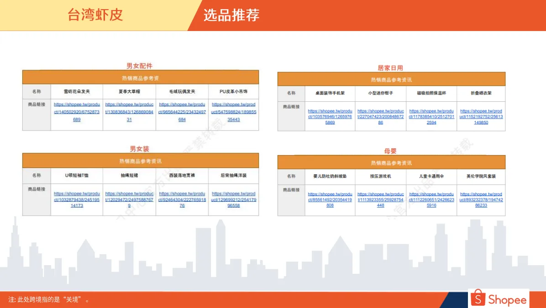Open the 英伦学院风套装 product link
Viewport: 546px width, 308px height.
[481, 198]
